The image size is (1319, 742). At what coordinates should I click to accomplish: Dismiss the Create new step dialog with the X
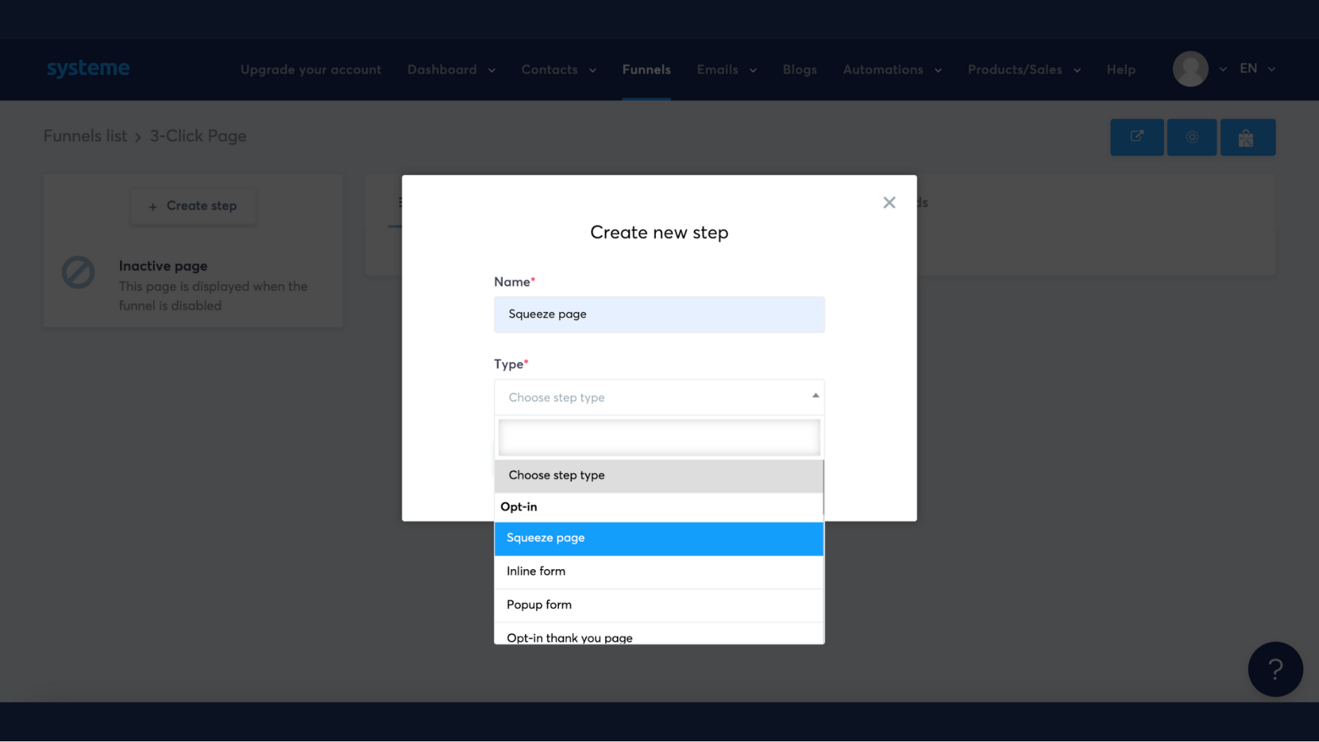point(889,202)
